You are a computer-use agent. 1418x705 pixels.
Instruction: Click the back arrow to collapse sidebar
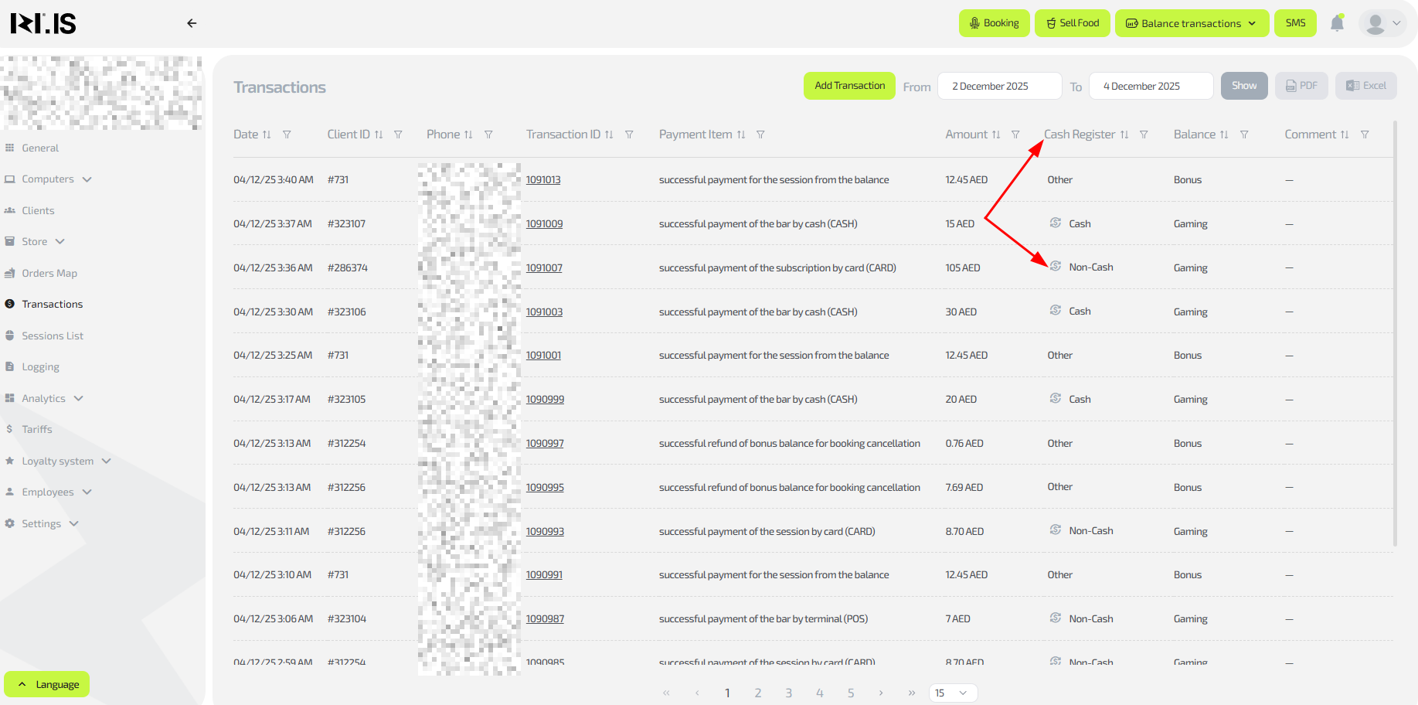click(x=192, y=23)
